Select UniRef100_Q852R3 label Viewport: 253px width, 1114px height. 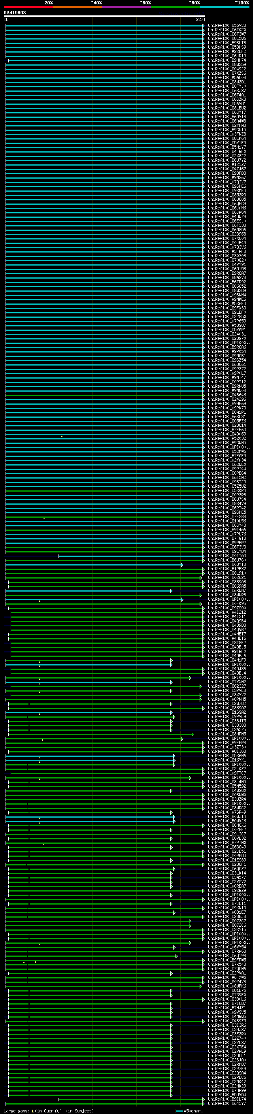(227, 195)
